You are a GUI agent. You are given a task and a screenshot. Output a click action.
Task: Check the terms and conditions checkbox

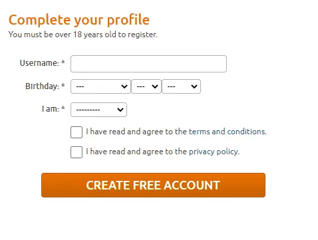77,132
